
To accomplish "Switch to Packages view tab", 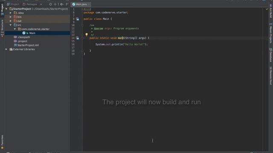I will [x=30, y=4].
